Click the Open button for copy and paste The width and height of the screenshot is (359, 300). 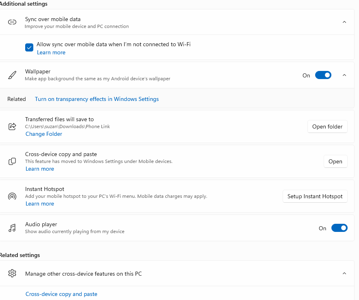click(x=335, y=161)
